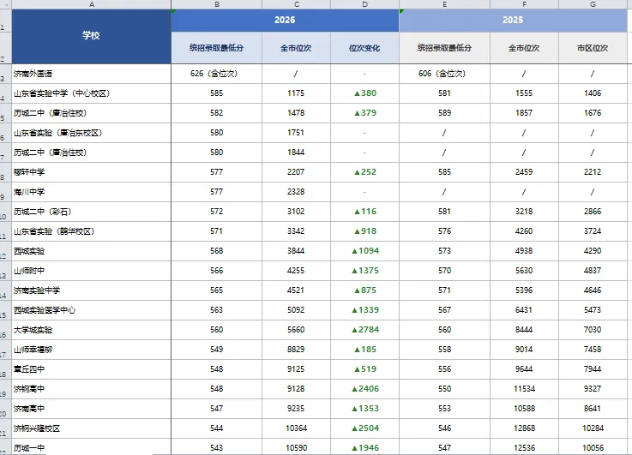632x455 pixels.
Task: Click the cell with value 4260
Action: [x=525, y=231]
